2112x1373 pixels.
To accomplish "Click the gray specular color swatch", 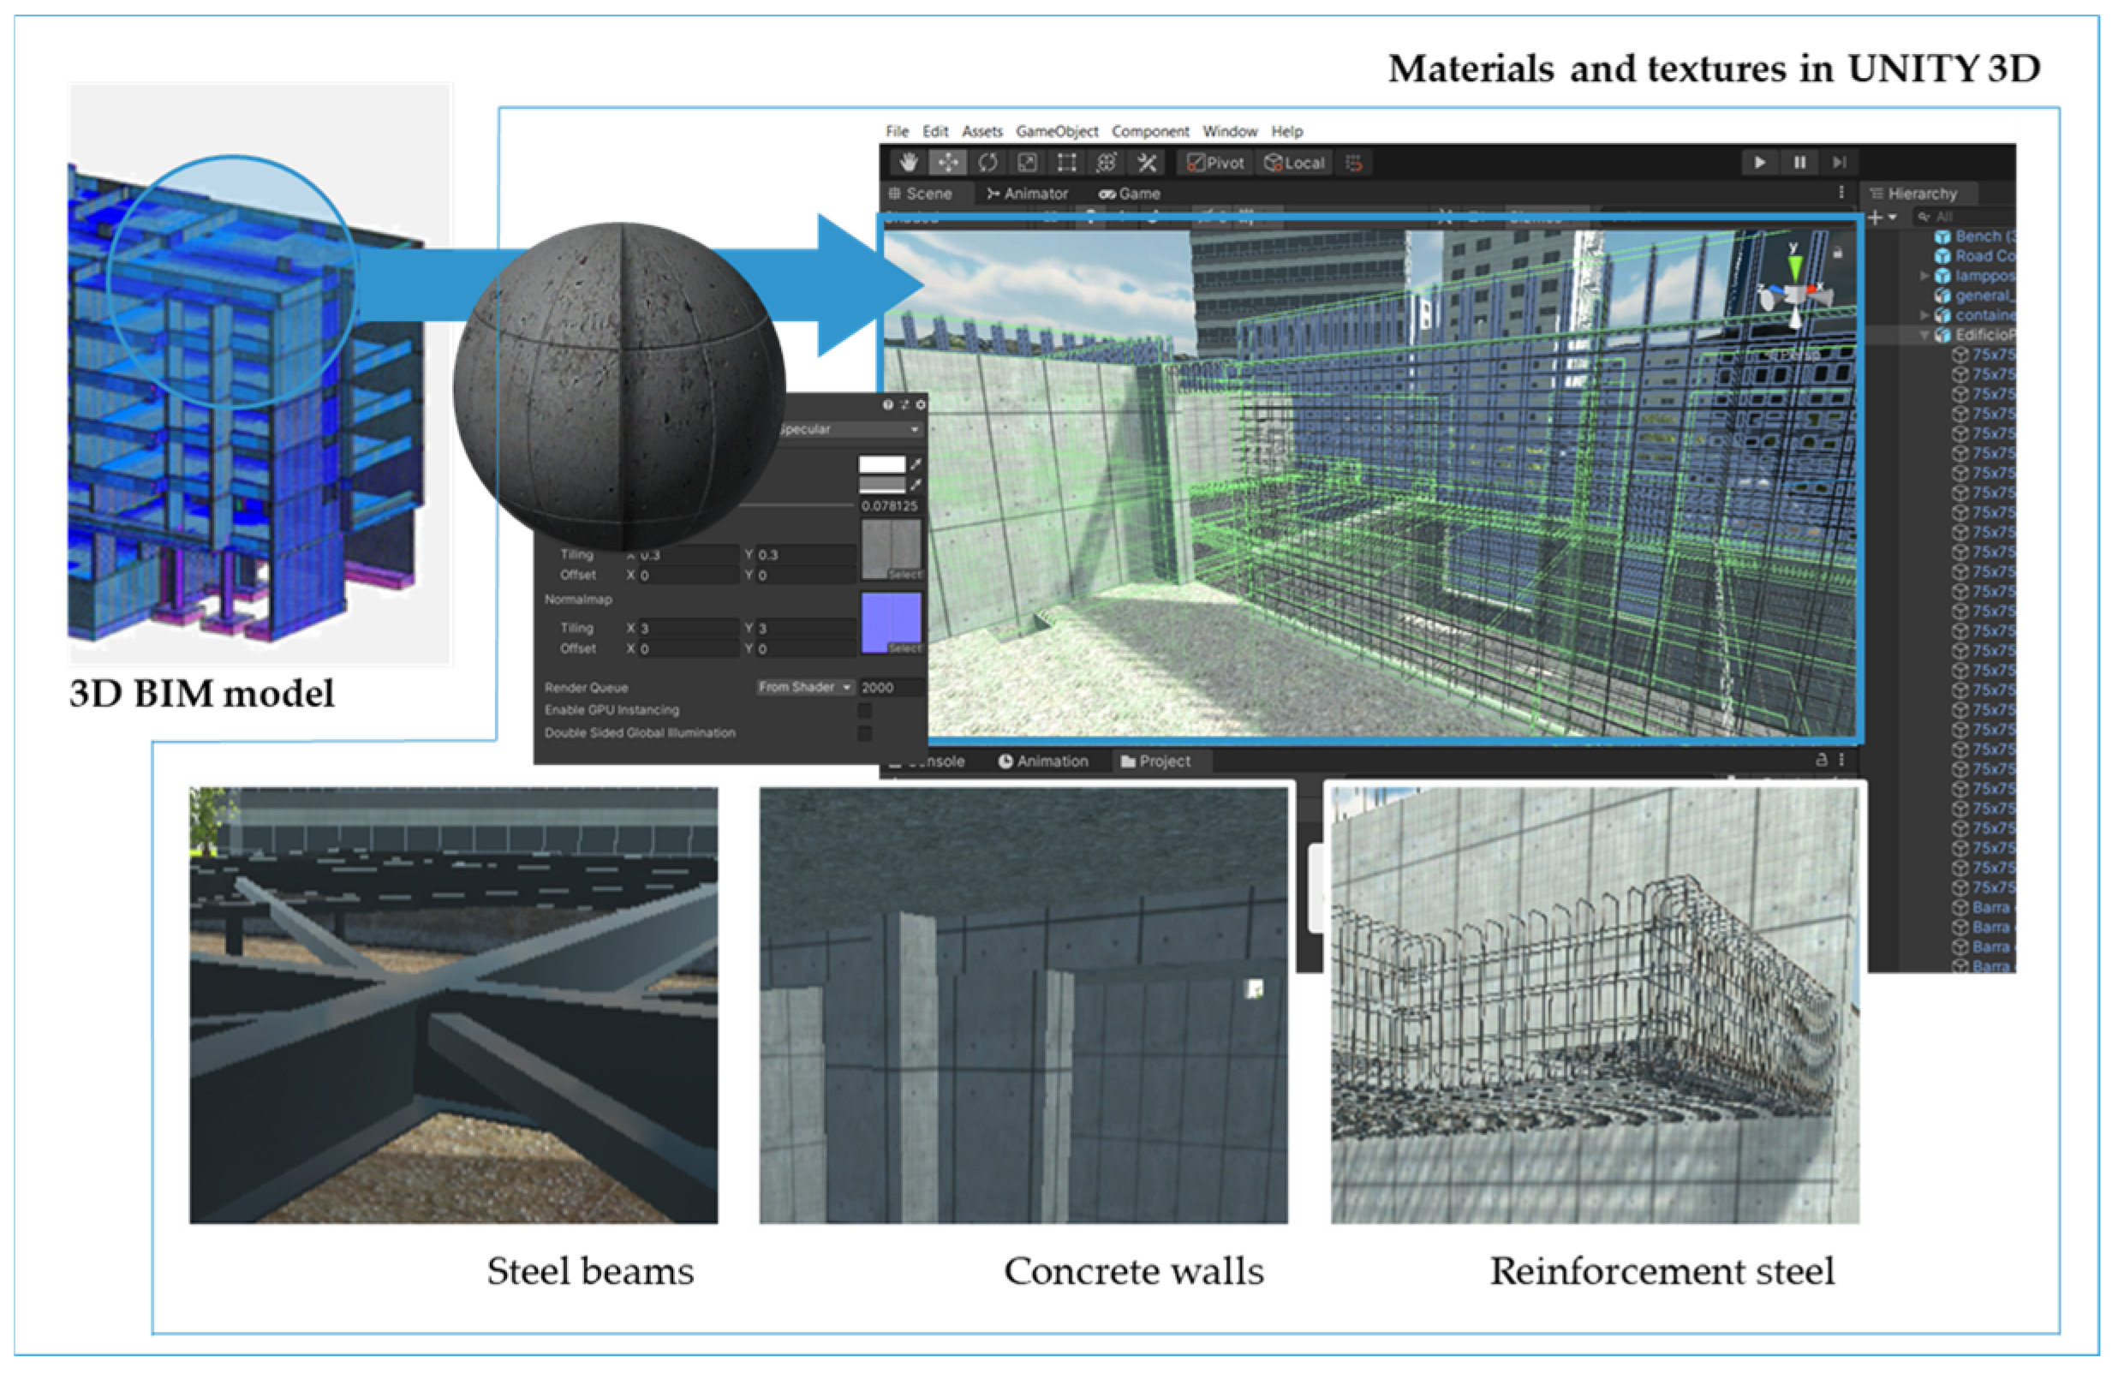I will coord(881,485).
